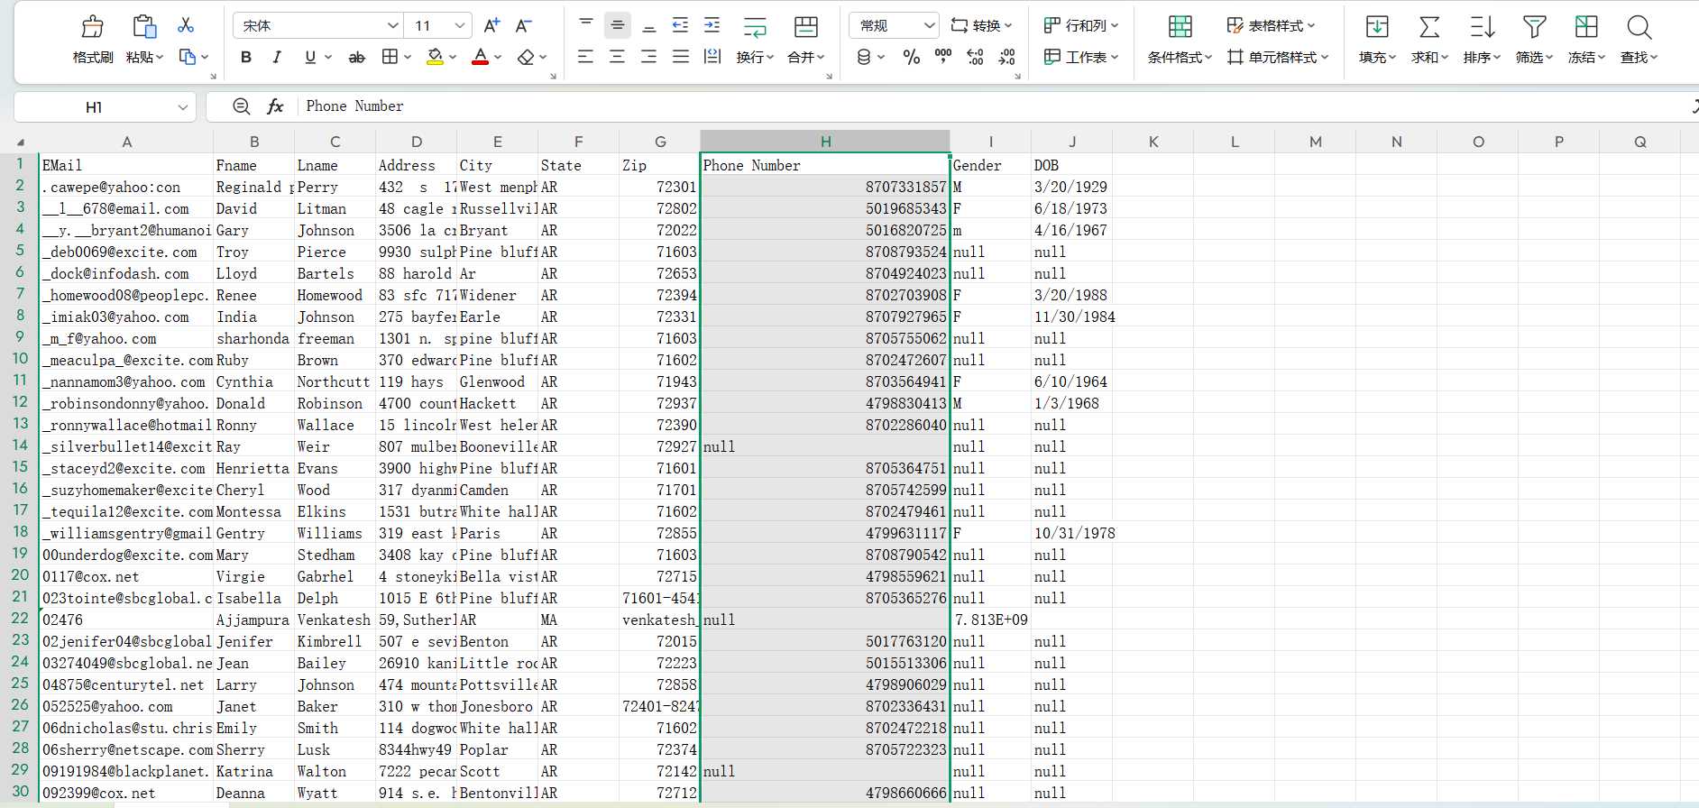Click the Cut scissors icon
Image resolution: width=1699 pixels, height=808 pixels.
(x=186, y=25)
